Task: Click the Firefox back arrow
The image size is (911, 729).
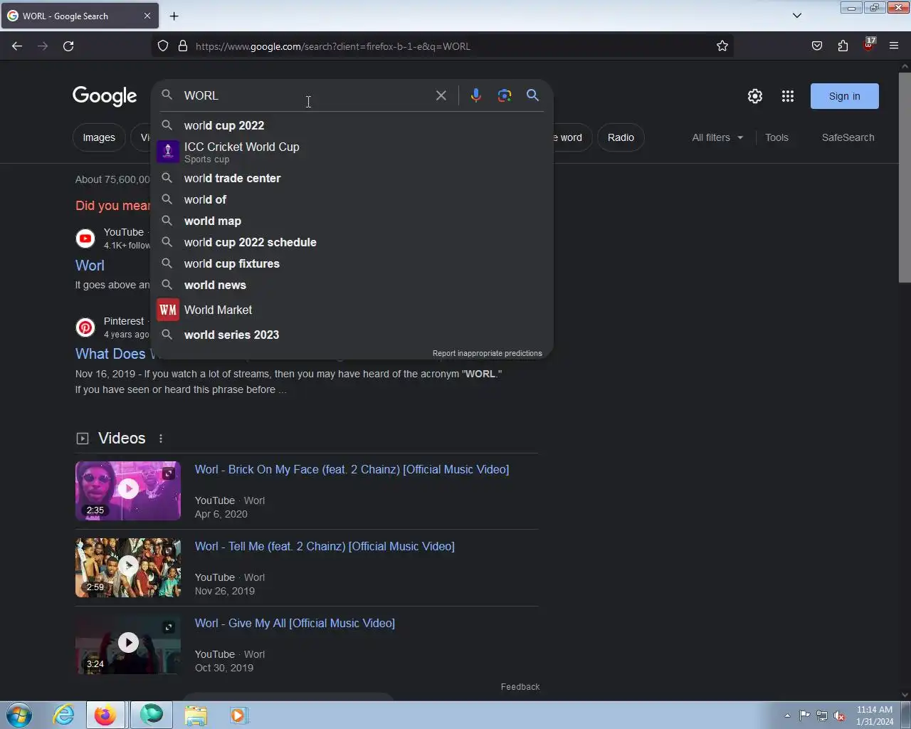Action: coord(17,46)
